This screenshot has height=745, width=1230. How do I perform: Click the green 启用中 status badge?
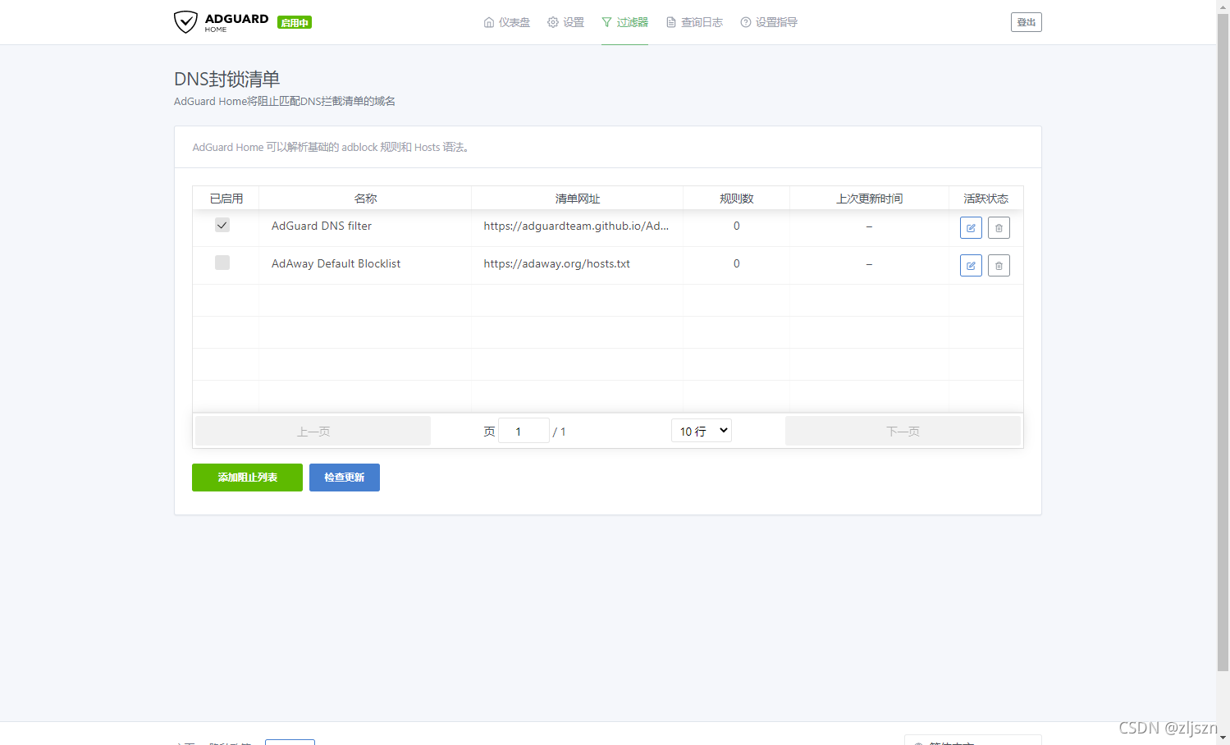[x=295, y=23]
